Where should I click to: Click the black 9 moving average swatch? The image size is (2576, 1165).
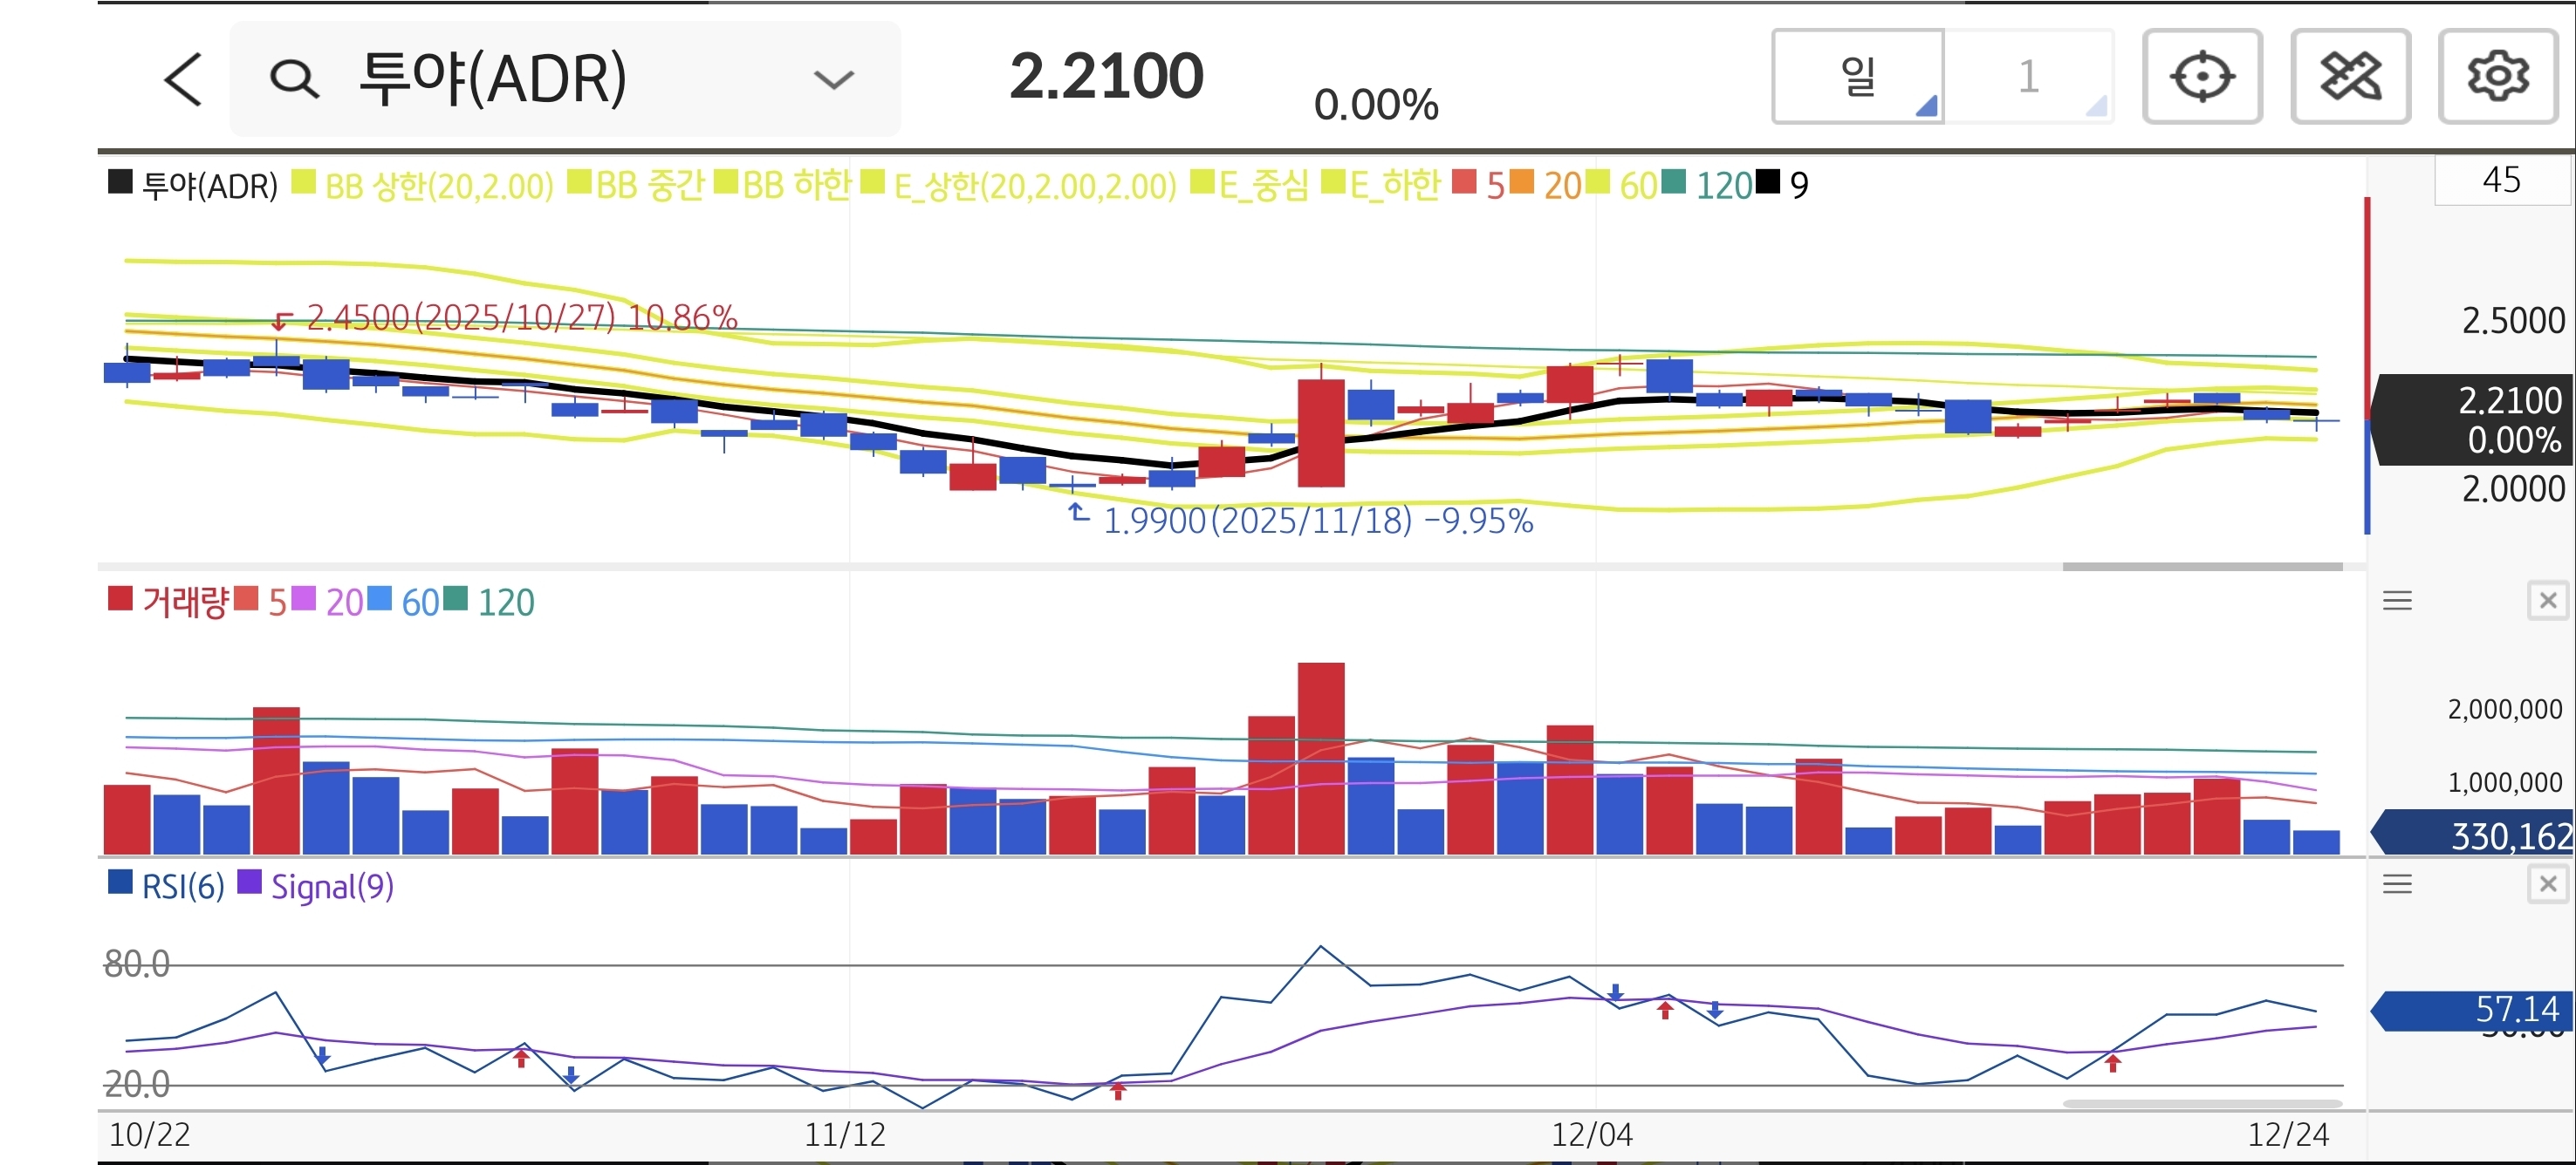pyautogui.click(x=1768, y=183)
